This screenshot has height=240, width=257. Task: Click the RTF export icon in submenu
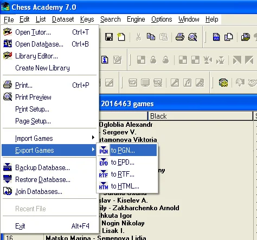pyautogui.click(x=104, y=174)
